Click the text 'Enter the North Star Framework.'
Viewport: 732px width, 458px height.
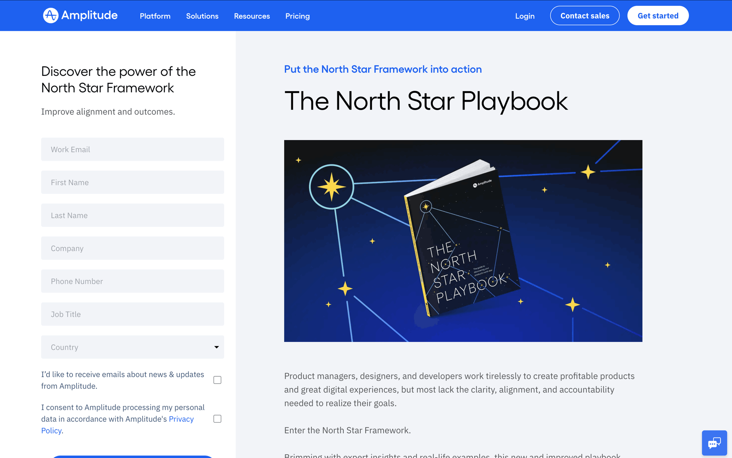coord(347,430)
